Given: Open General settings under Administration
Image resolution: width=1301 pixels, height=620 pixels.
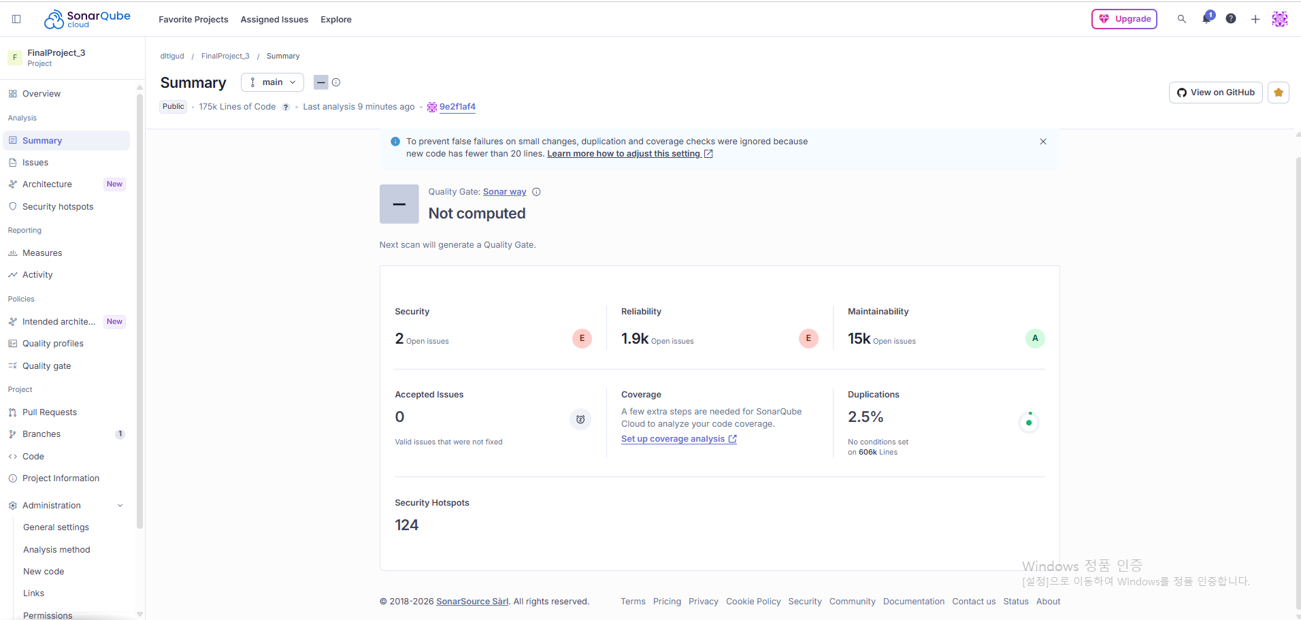Looking at the screenshot, I should tap(56, 527).
